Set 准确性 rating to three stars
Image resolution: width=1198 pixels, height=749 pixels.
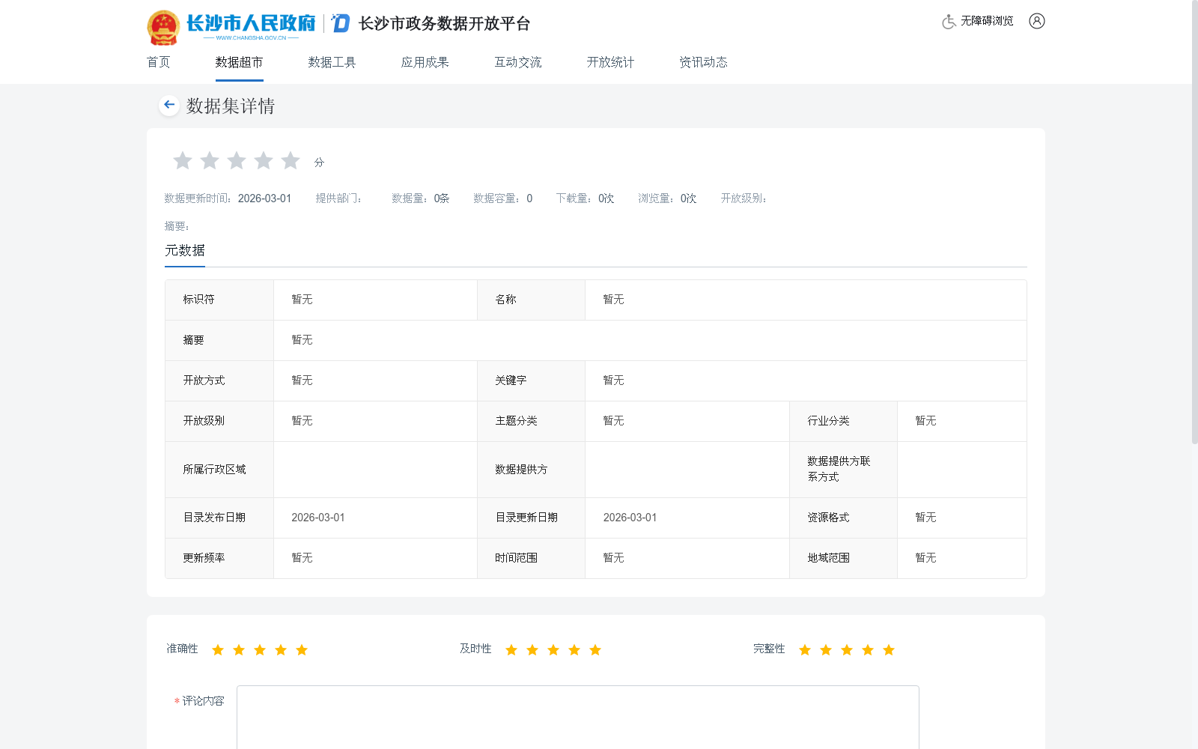[x=260, y=649]
